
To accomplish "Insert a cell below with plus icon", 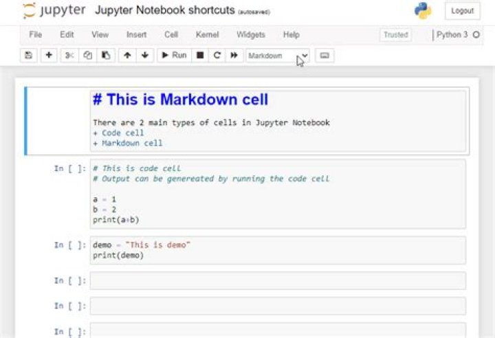I will click(x=48, y=56).
